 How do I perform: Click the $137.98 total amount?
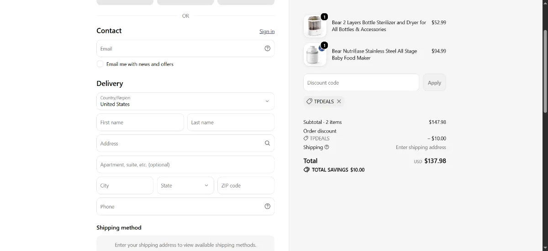(x=435, y=161)
